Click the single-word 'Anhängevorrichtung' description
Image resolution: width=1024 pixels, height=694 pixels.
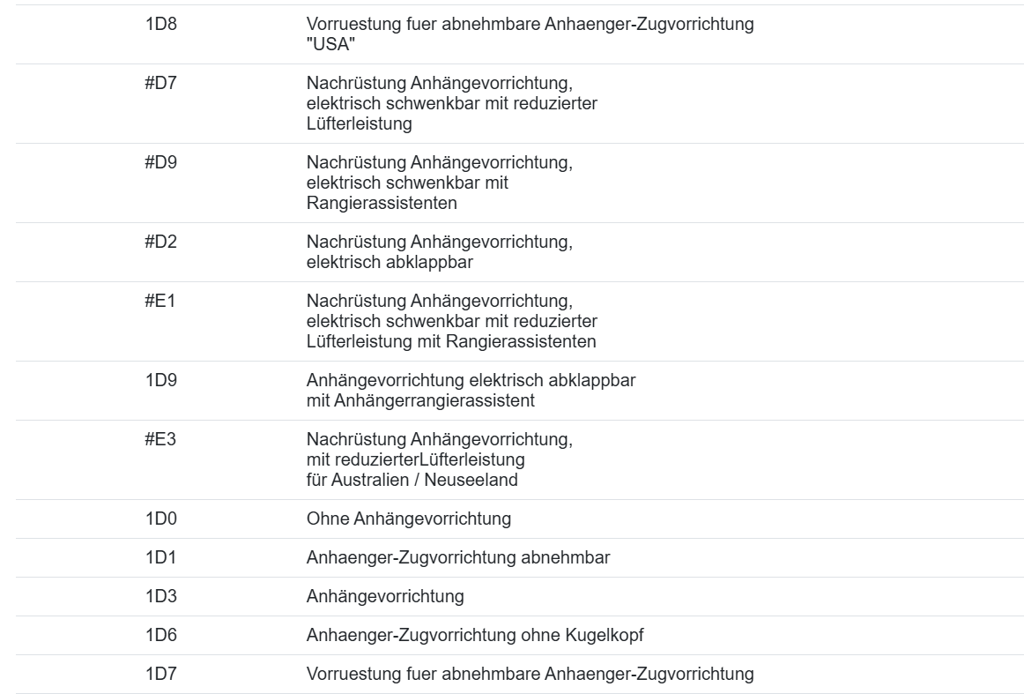(x=385, y=596)
